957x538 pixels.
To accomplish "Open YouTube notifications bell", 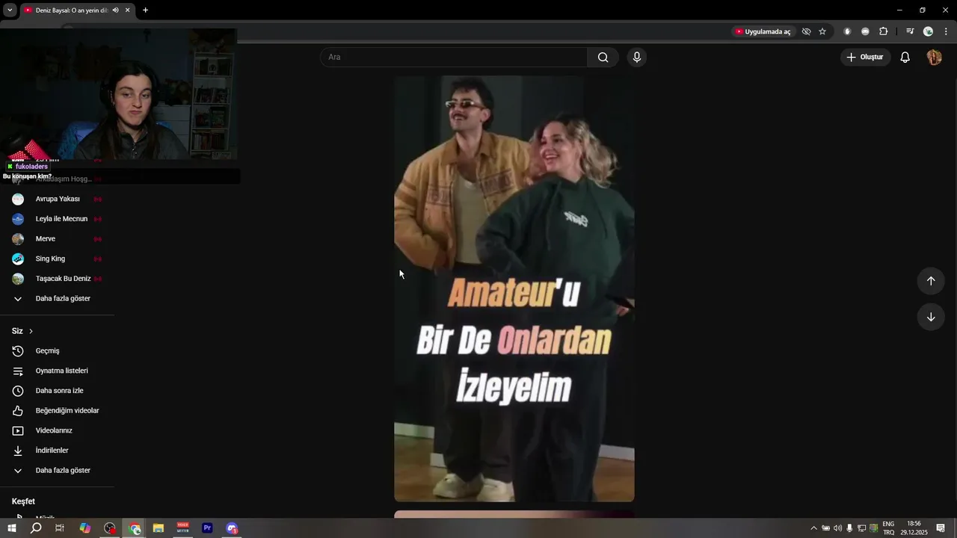I will [x=905, y=58].
